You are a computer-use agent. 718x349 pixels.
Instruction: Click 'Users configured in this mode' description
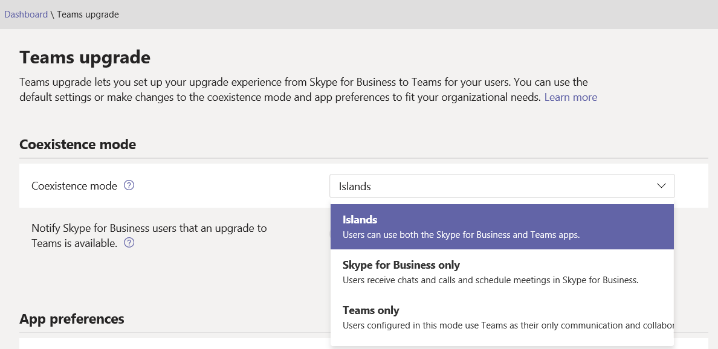502,325
